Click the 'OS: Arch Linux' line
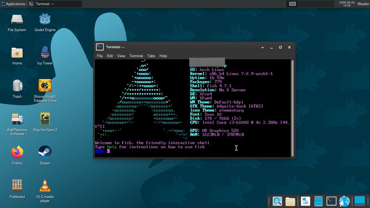 click(x=207, y=70)
